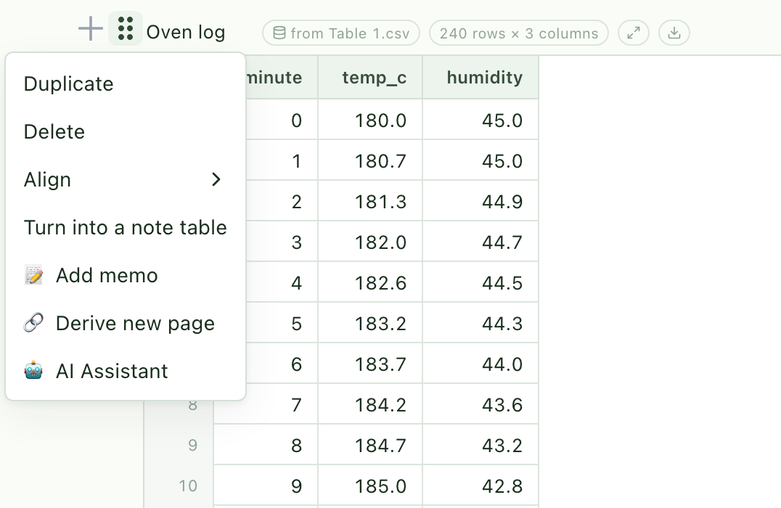Click the temp_c cell 184.7

pos(370,445)
